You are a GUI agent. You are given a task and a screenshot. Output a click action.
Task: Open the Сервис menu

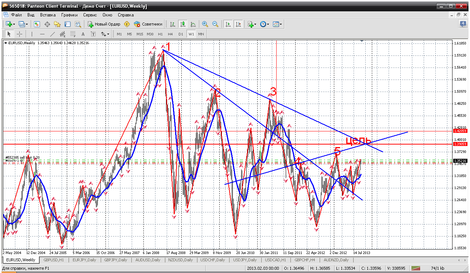click(x=90, y=15)
